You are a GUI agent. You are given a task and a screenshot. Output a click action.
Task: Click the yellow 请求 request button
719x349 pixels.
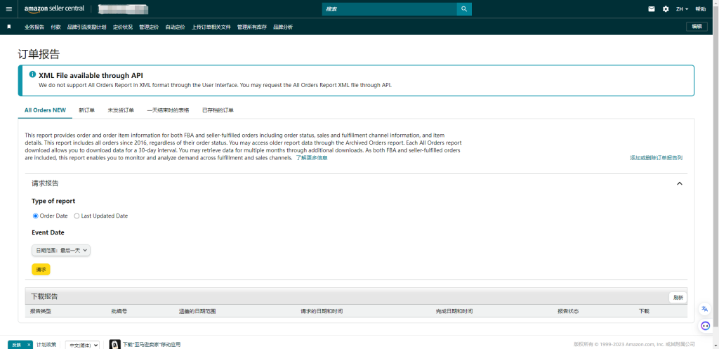point(41,270)
